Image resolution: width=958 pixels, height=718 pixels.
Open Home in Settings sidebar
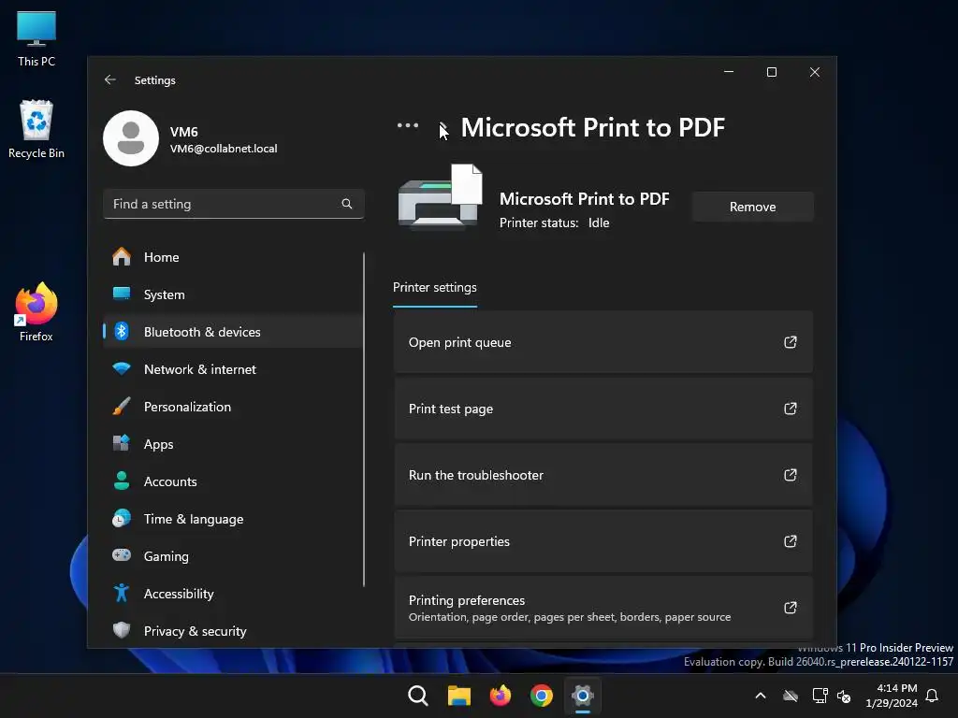[x=232, y=257]
